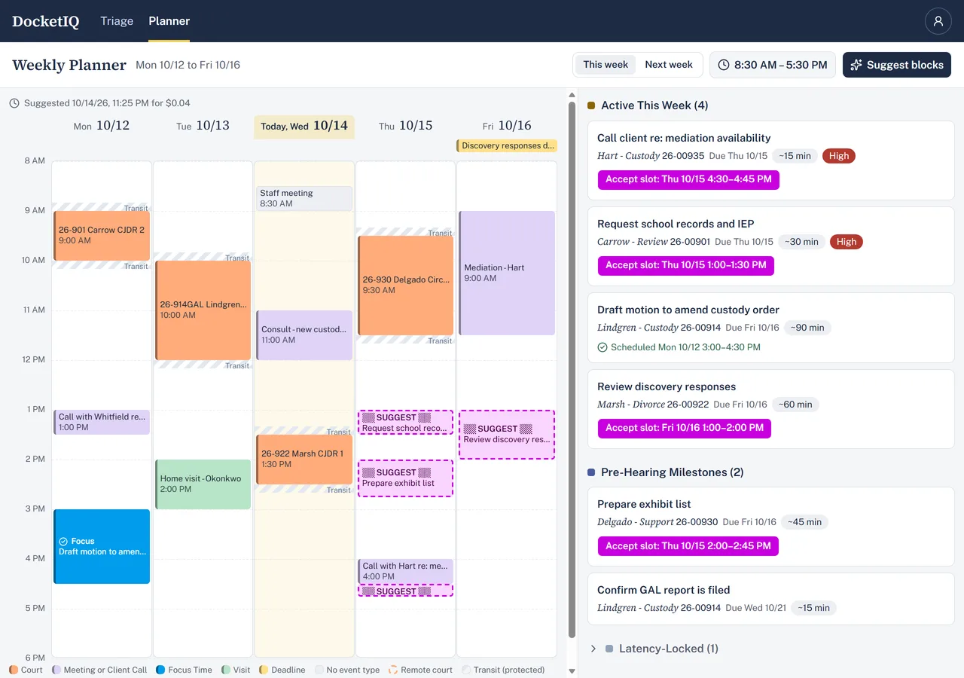The height and width of the screenshot is (678, 964).
Task: Open the Staff meeting 8:30 AM event
Action: click(x=304, y=198)
